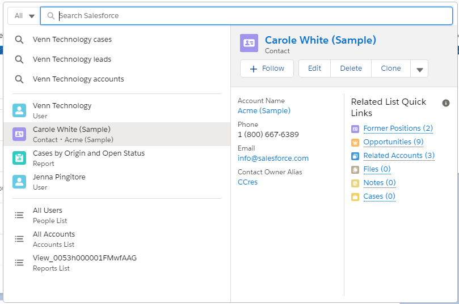
Task: Open Former Positions (2) quick link
Action: 398,128
